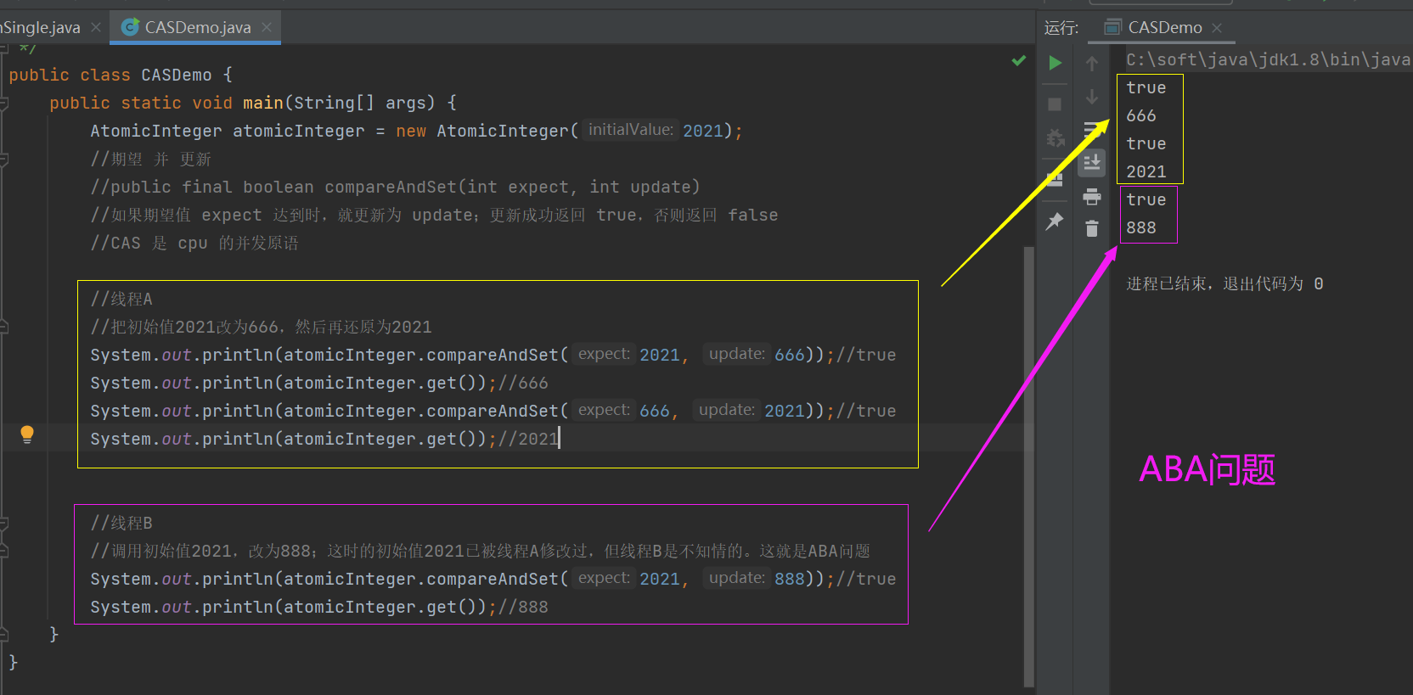Close the CASDemo run tab
The image size is (1413, 695).
coord(1217,28)
